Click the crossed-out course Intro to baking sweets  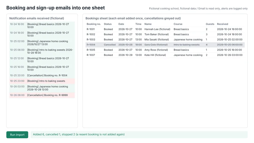point(187,45)
